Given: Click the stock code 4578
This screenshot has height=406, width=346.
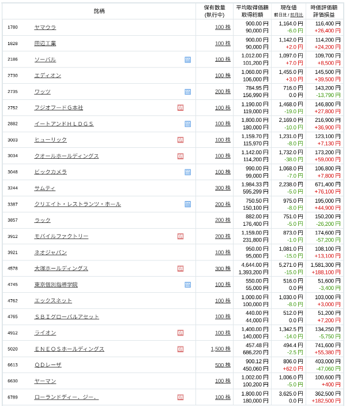Looking at the screenshot, I should (x=13, y=269).
